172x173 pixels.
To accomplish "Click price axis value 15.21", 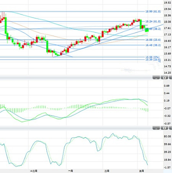I will click(167, 60).
